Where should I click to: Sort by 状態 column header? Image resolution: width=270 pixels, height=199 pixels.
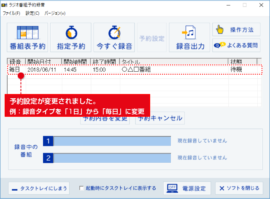pyautogui.click(x=243, y=62)
